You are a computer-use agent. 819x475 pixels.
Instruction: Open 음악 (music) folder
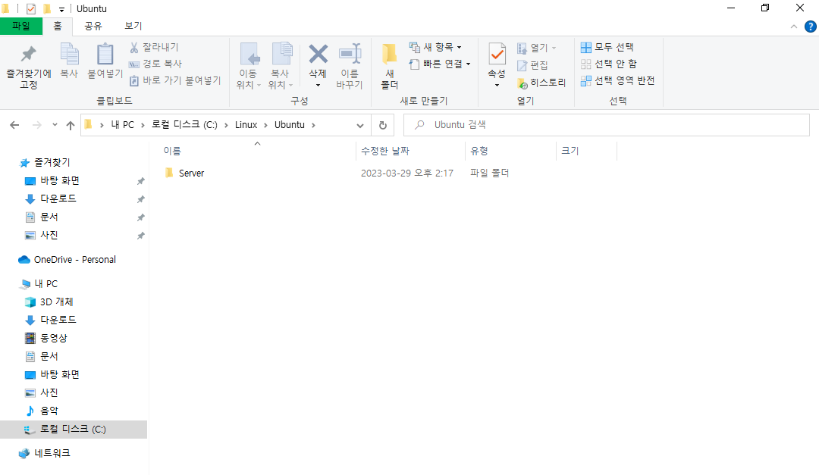49,411
